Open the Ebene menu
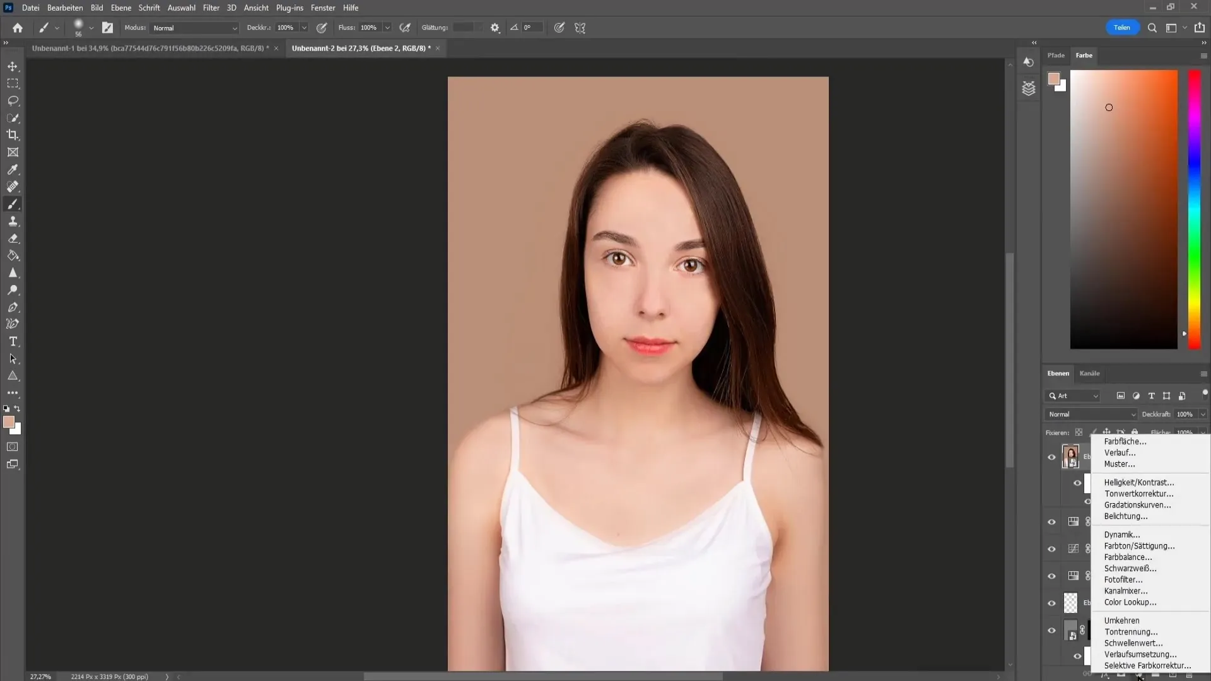This screenshot has width=1211, height=681. (121, 8)
